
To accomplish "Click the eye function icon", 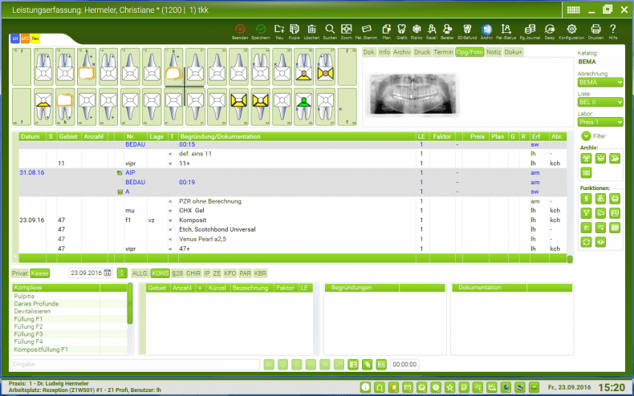I will point(600,242).
